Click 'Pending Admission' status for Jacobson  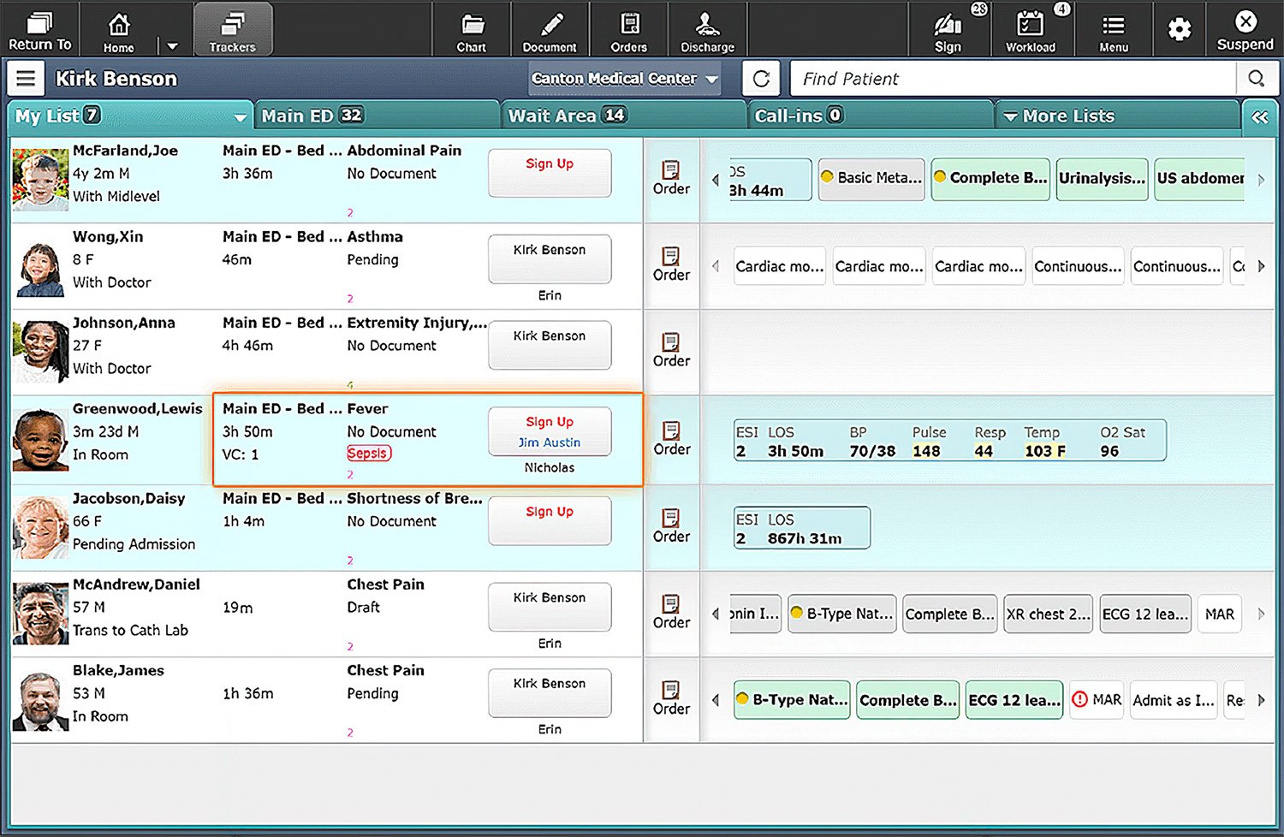[x=134, y=544]
